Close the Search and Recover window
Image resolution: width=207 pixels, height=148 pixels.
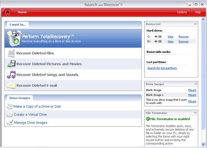pos(202,4)
